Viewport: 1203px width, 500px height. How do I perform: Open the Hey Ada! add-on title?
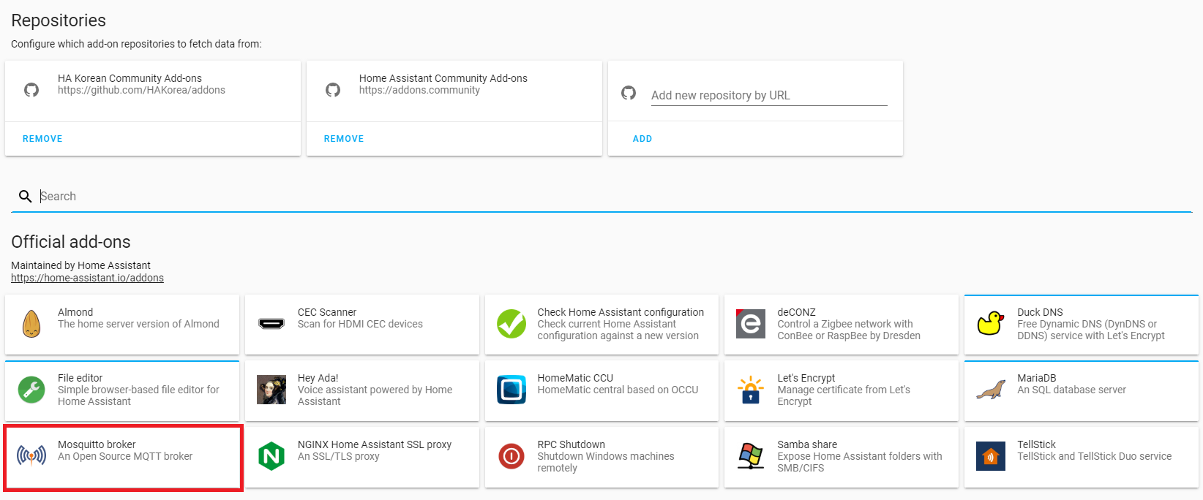tap(318, 378)
